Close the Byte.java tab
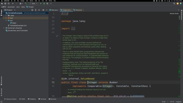 tap(83, 10)
